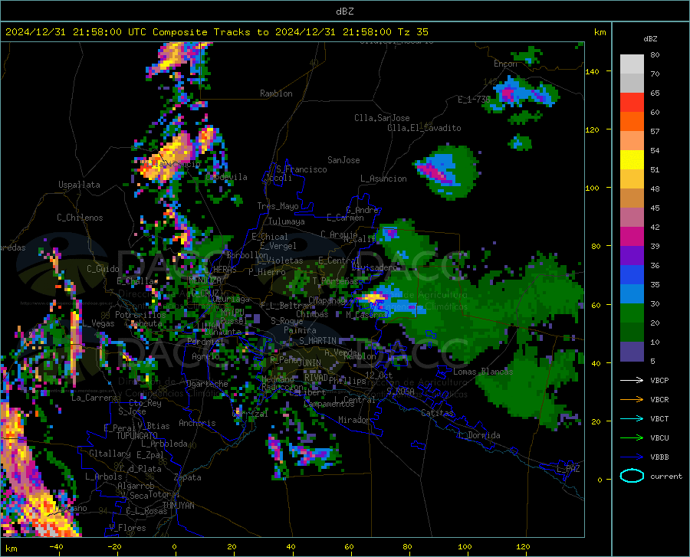690x557 pixels.
Task: Click the '120' tick on bottom km axis
Action: point(523,546)
